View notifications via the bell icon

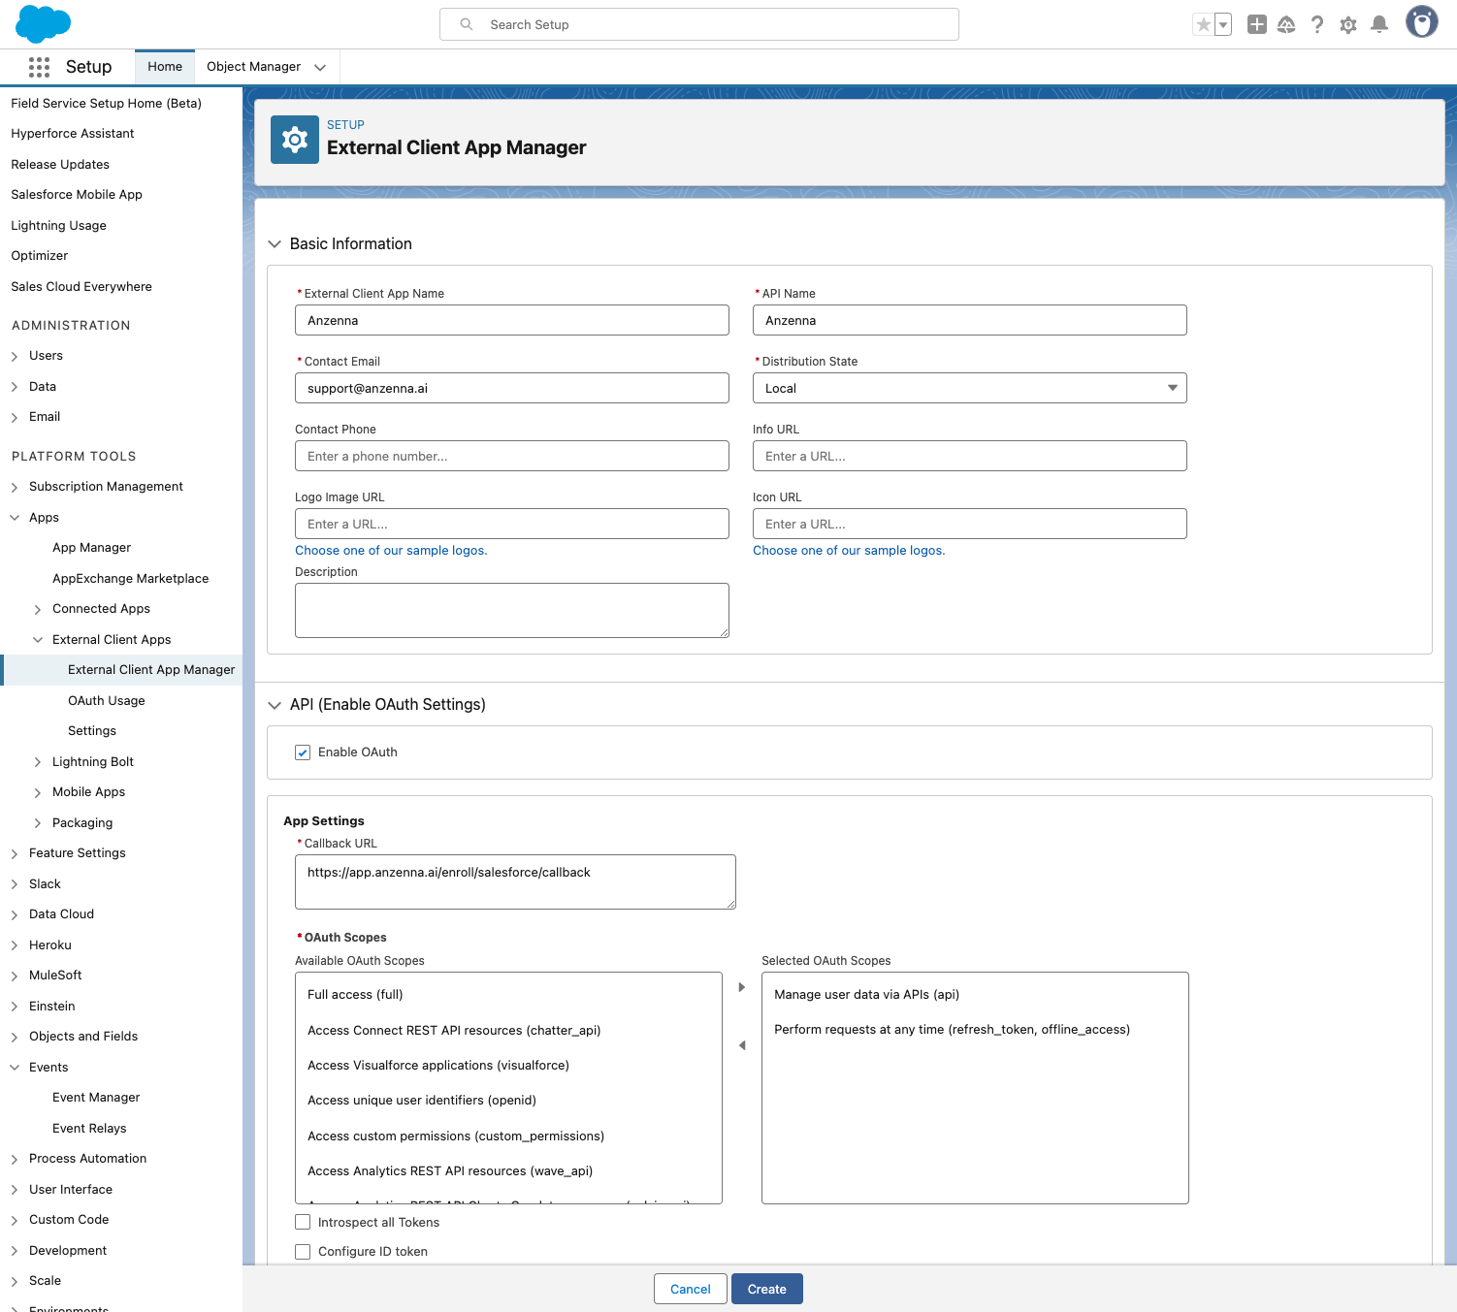tap(1378, 25)
